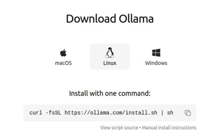The width and height of the screenshot is (219, 139).
Task: Click the Apple logo icon
Action: [x=63, y=53]
